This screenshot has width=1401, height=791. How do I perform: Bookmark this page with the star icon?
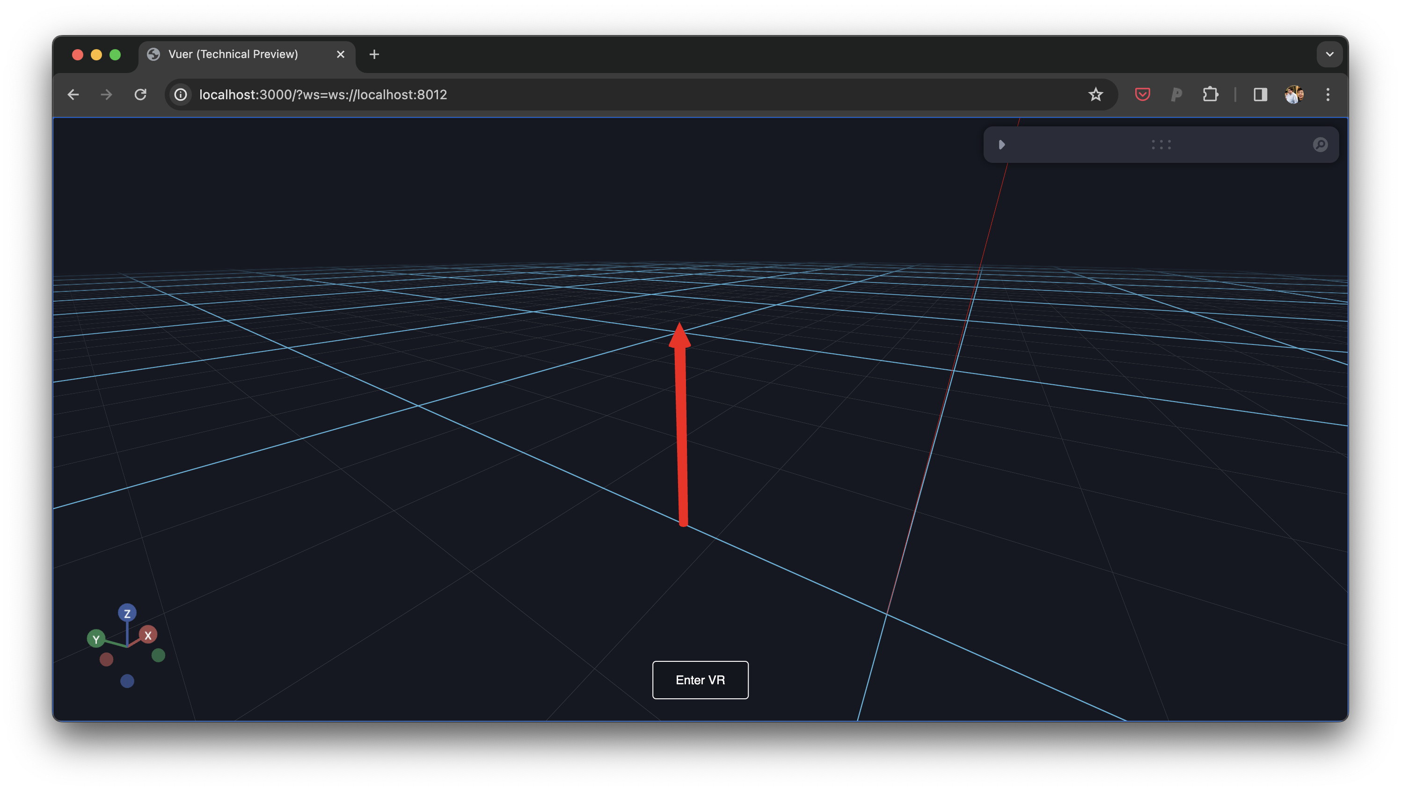(1095, 95)
